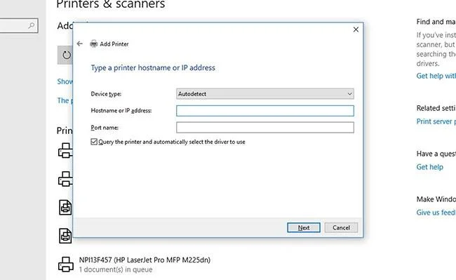Focus the Hostname or IP address field

265,111
